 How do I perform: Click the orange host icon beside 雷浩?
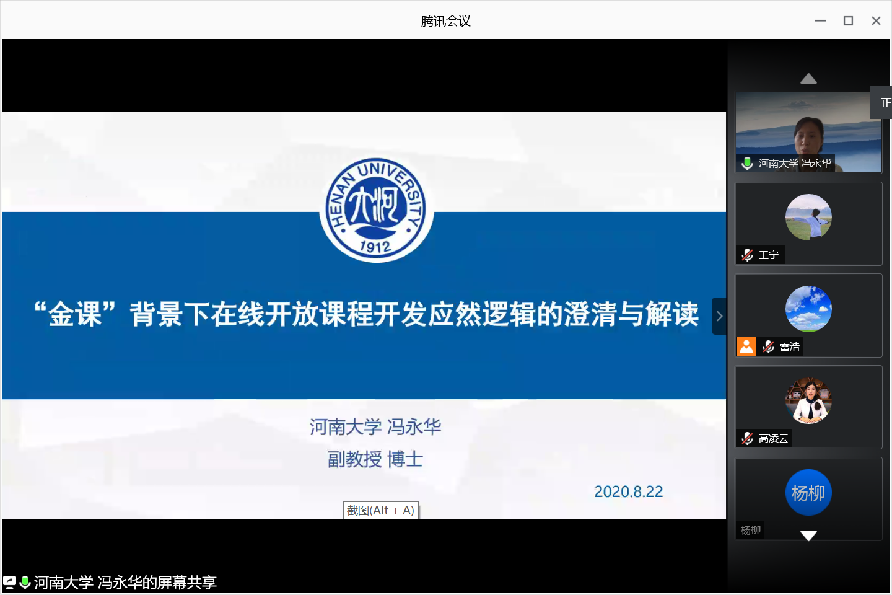pos(746,346)
